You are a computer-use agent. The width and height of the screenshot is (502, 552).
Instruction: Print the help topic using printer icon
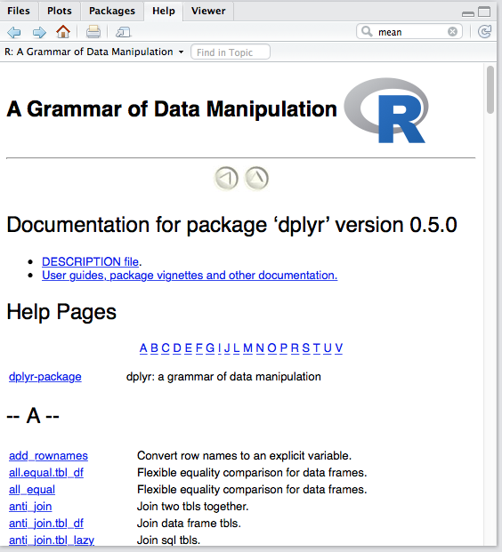pos(93,32)
